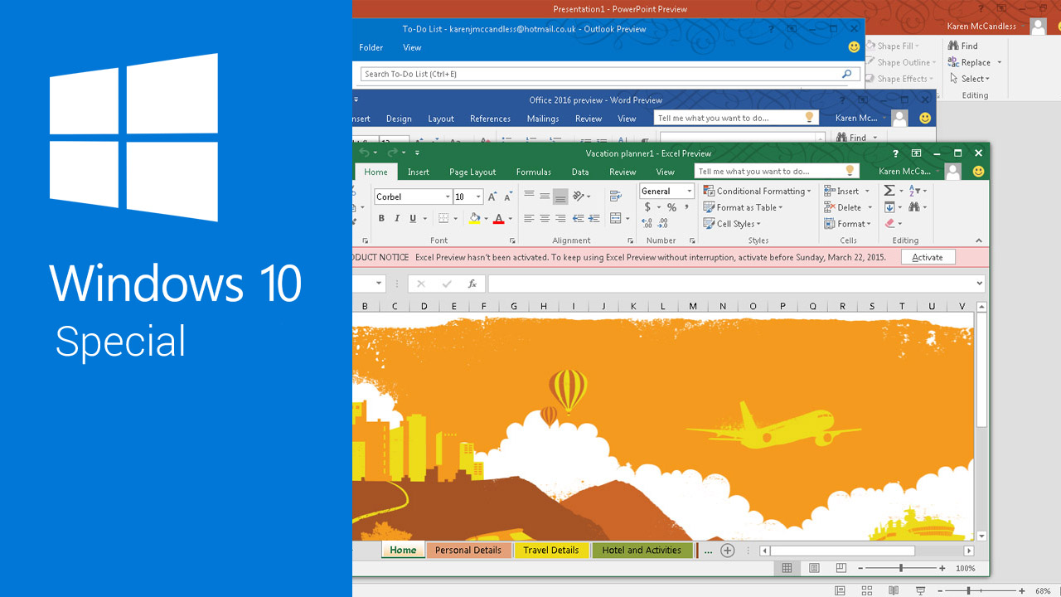The height and width of the screenshot is (597, 1061).
Task: Toggle Italic formatting in Excel ribbon
Action: coord(397,219)
